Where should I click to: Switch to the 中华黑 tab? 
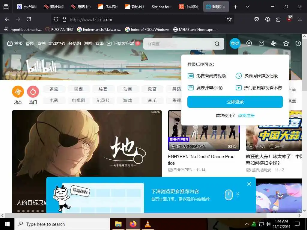[x=189, y=7]
